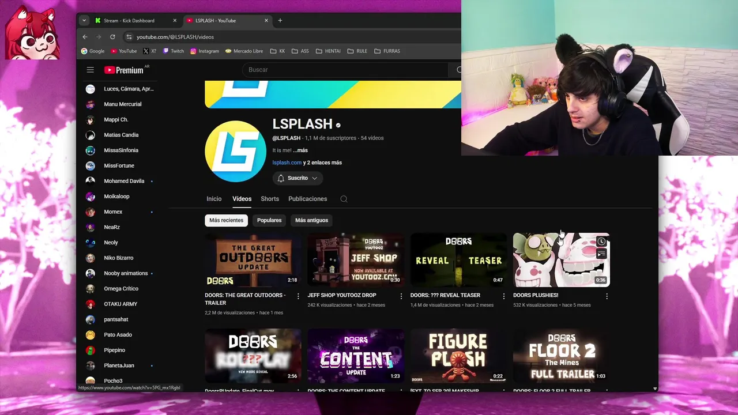The width and height of the screenshot is (738, 415).
Task: Open options menu for DOORS PLUSHIES video
Action: tap(607, 296)
